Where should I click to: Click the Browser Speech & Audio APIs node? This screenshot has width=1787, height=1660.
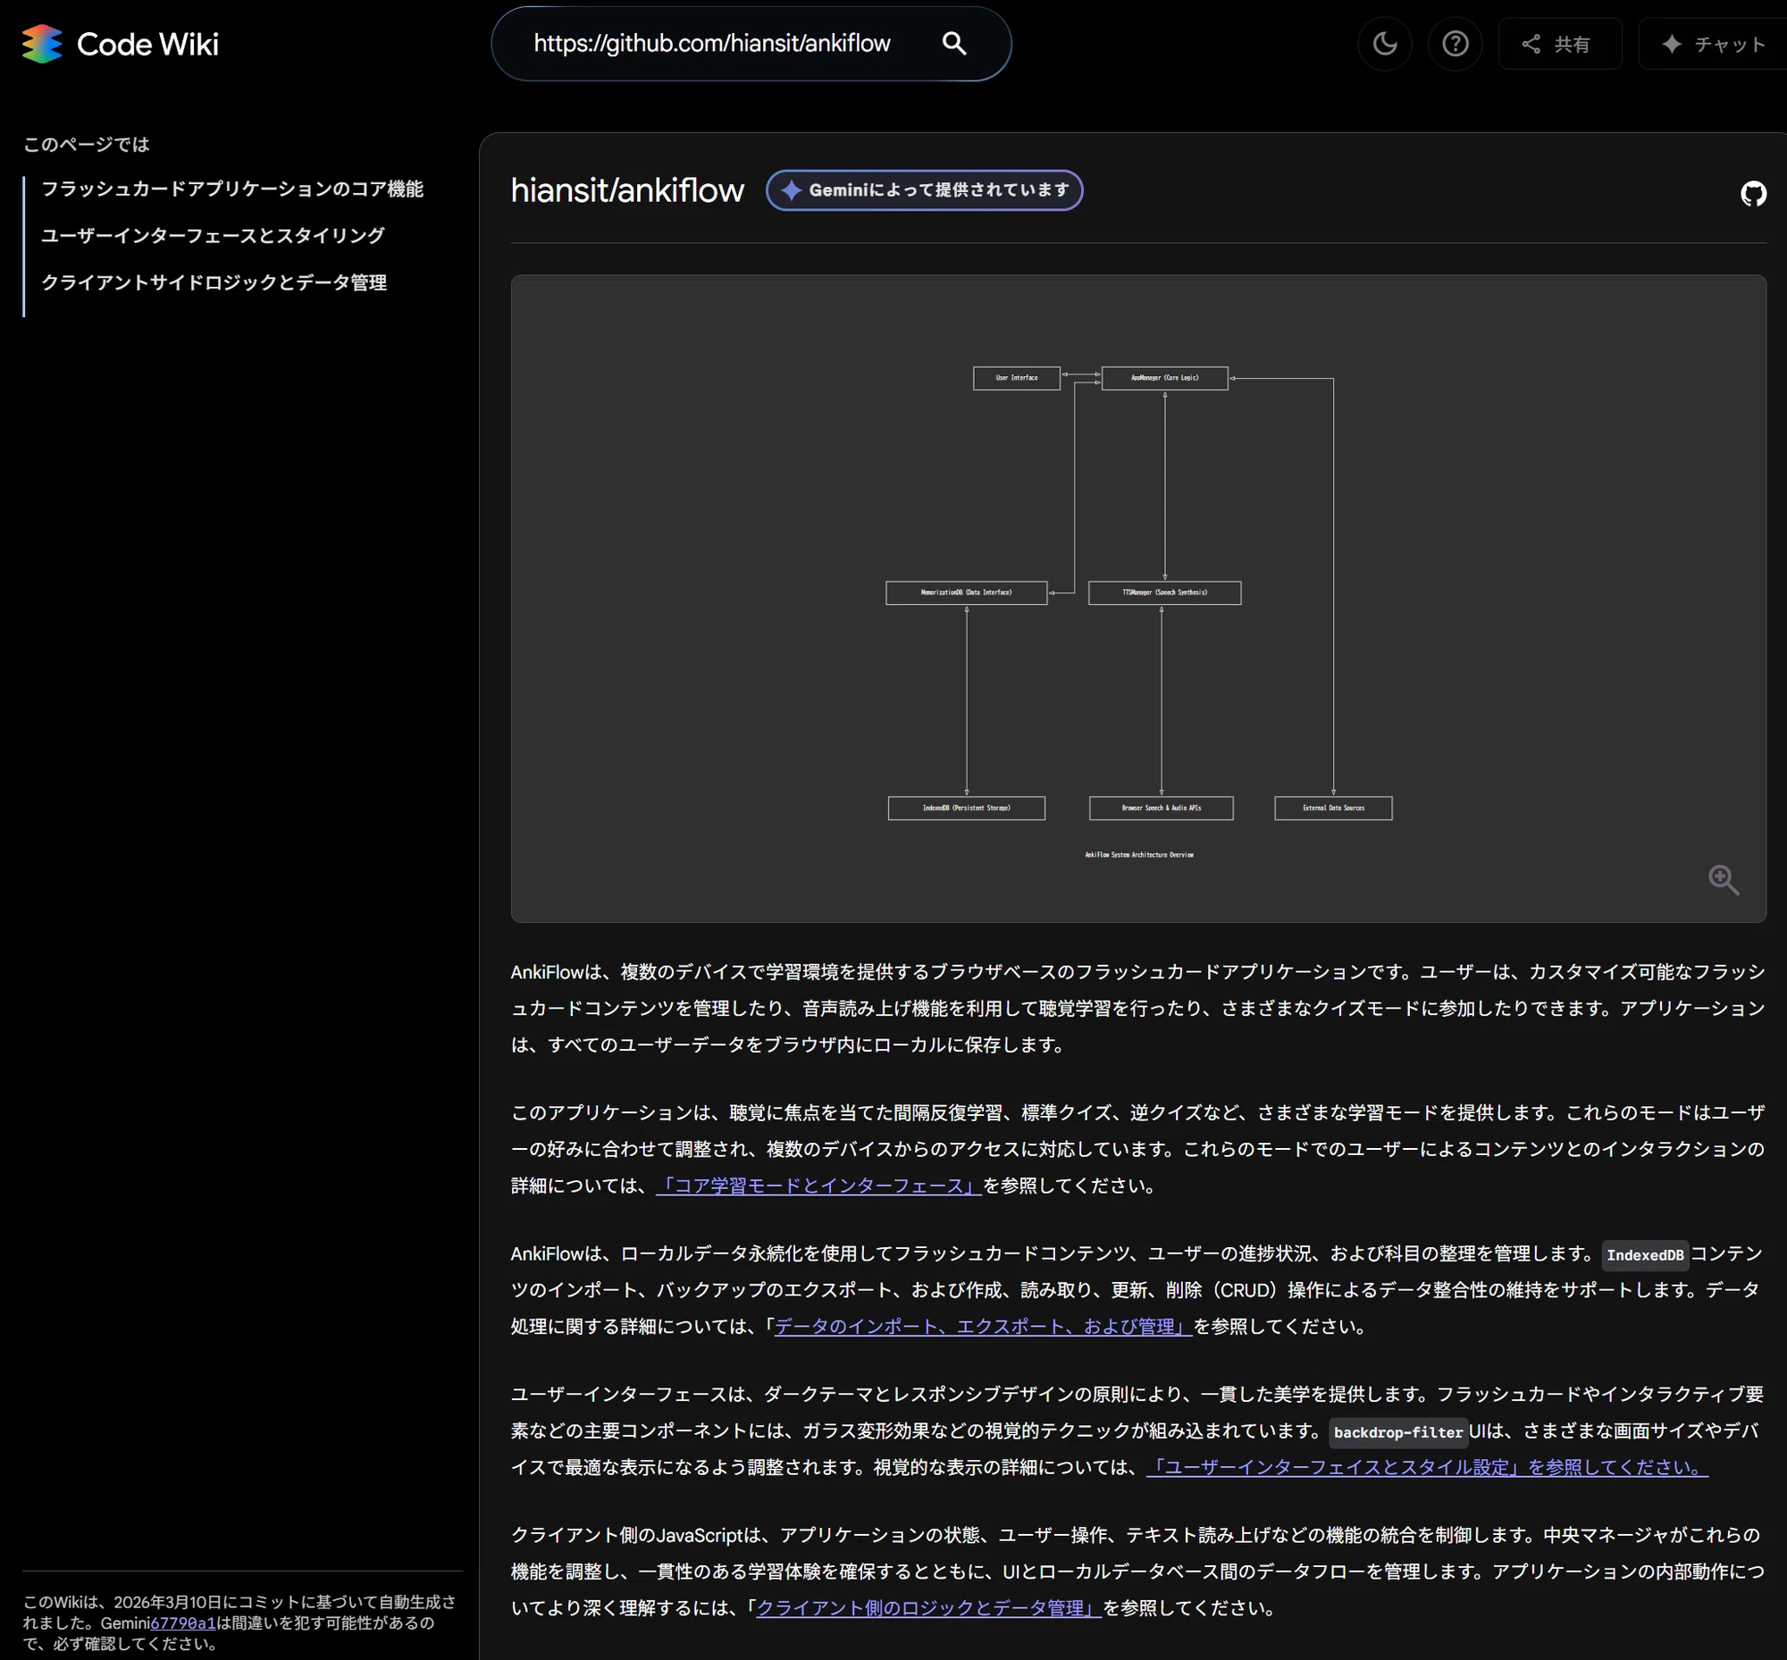(x=1161, y=808)
